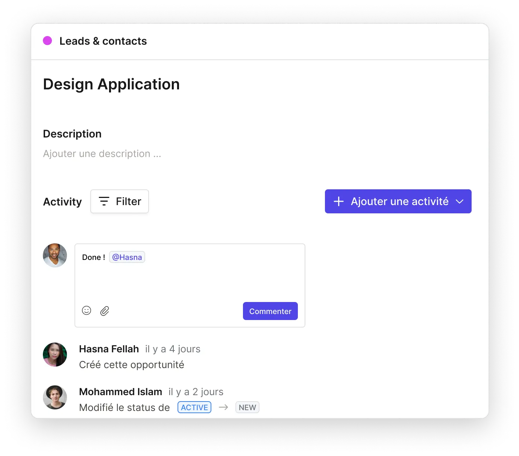
Task: Click the Activity section heading
Action: tap(62, 202)
